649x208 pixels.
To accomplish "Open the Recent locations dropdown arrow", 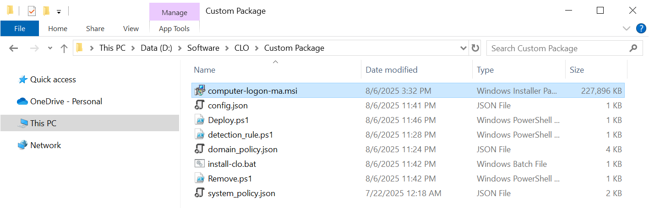I will (x=50, y=48).
